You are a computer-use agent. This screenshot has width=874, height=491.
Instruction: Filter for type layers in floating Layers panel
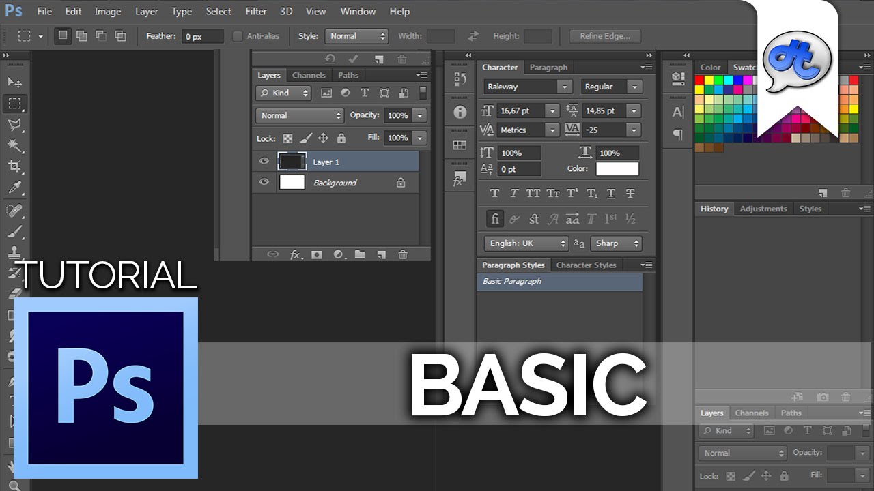(x=364, y=93)
